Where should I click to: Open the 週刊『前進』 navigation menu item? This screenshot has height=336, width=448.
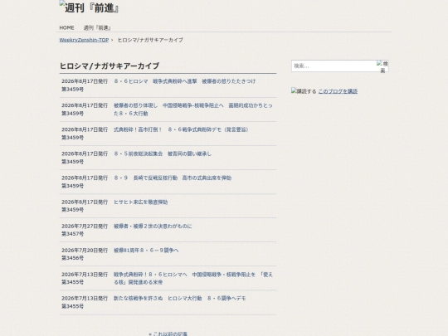[x=97, y=27]
